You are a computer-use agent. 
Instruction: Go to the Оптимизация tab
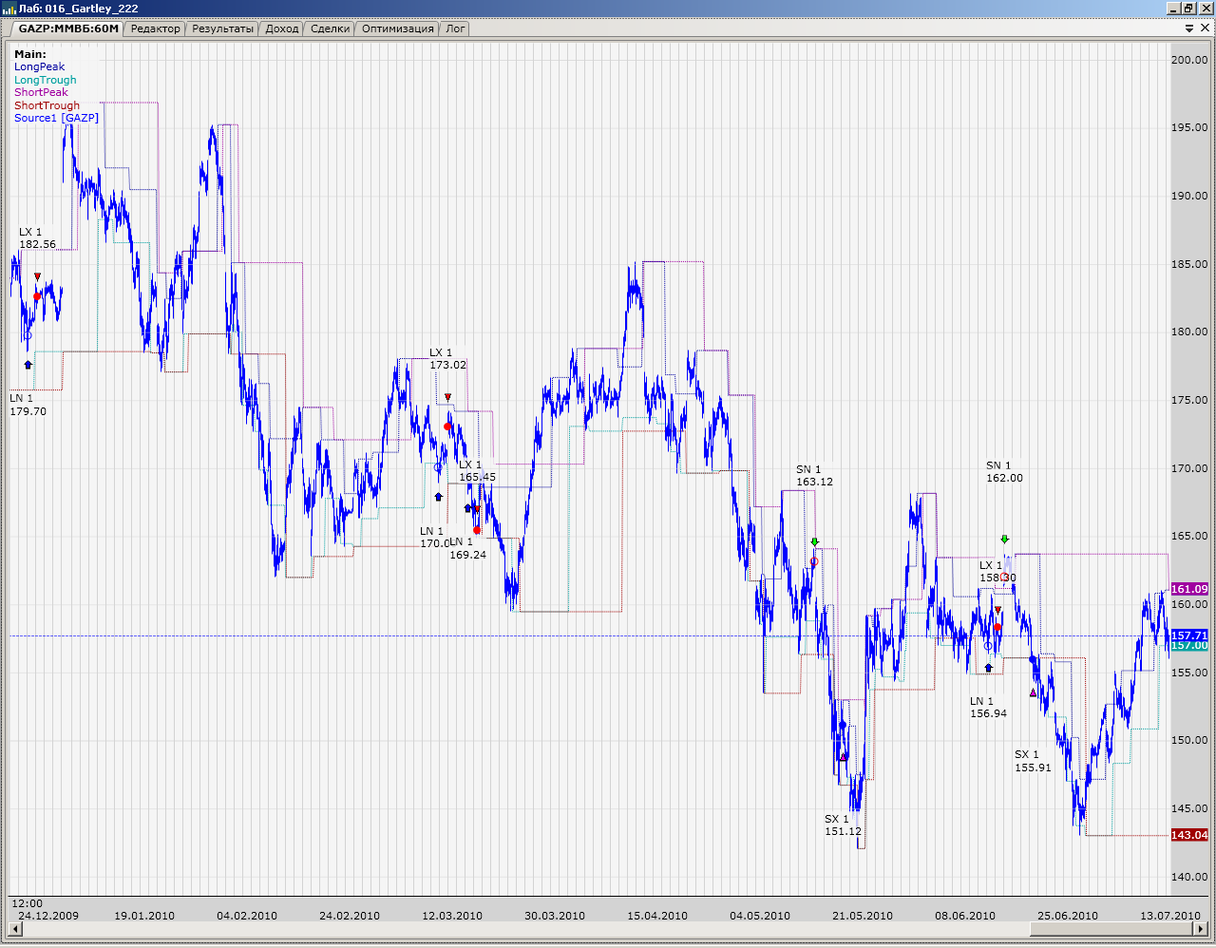pyautogui.click(x=398, y=28)
